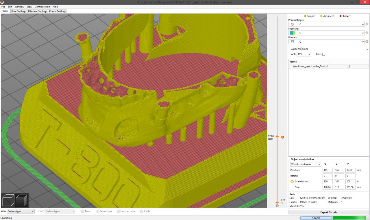The height and width of the screenshot is (220, 370).
Task: Open the Filament preset dropdown
Action: coord(327,33)
